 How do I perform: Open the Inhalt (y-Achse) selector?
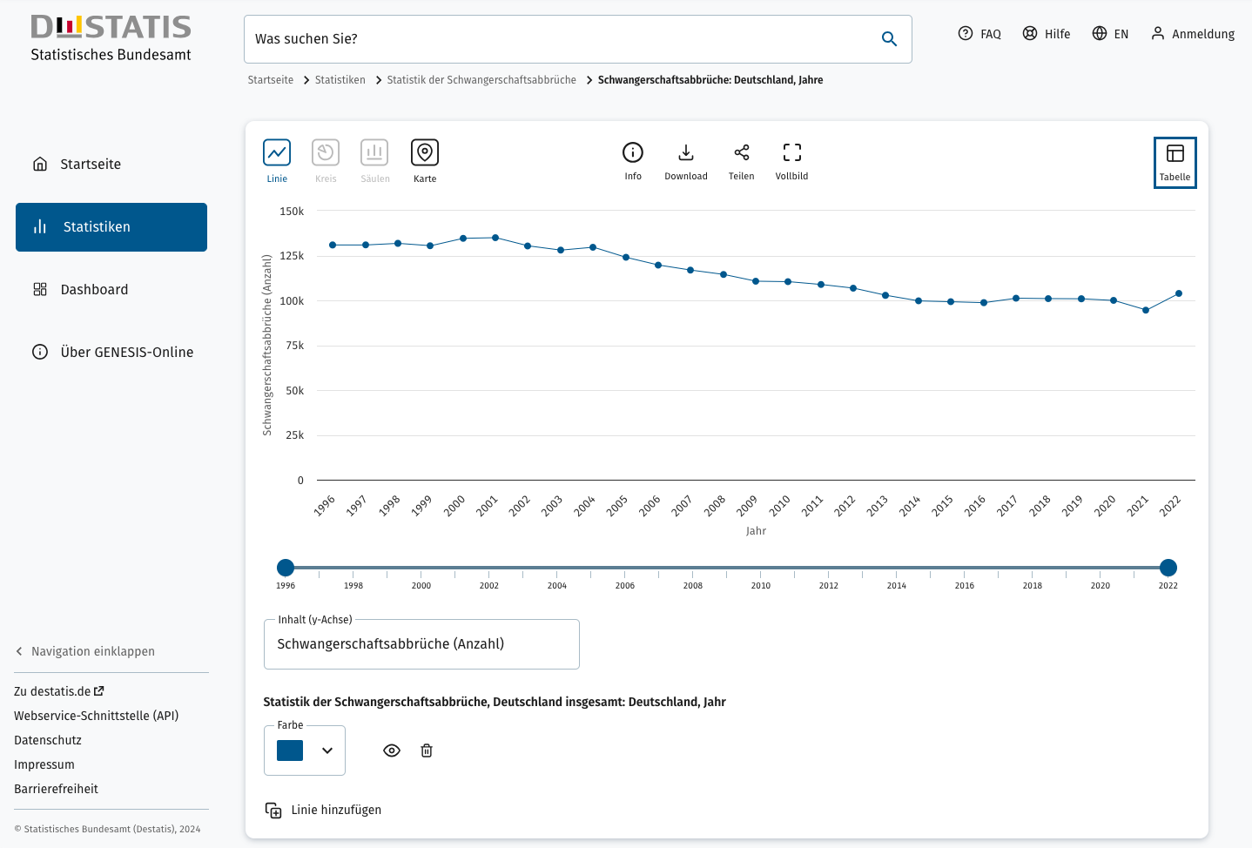click(x=421, y=644)
